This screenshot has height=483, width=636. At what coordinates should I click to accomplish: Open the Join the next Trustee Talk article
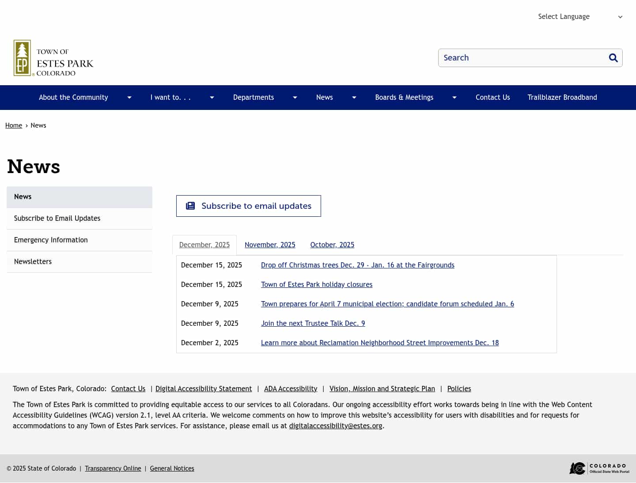313,323
